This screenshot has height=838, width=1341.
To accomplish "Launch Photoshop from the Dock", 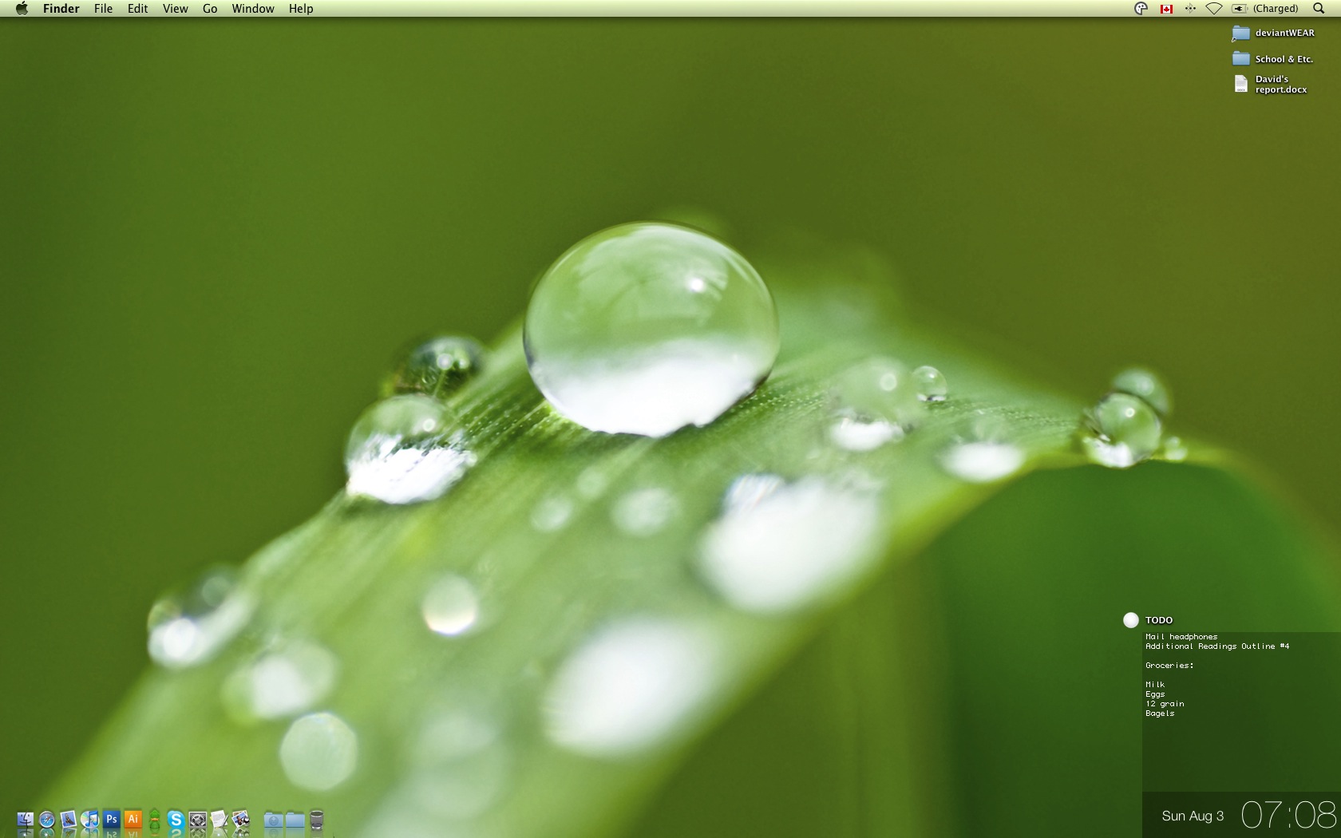I will 112,820.
